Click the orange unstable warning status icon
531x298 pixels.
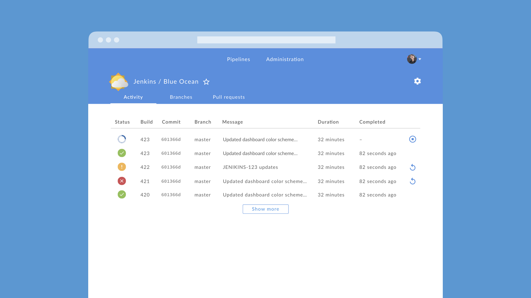[122, 167]
